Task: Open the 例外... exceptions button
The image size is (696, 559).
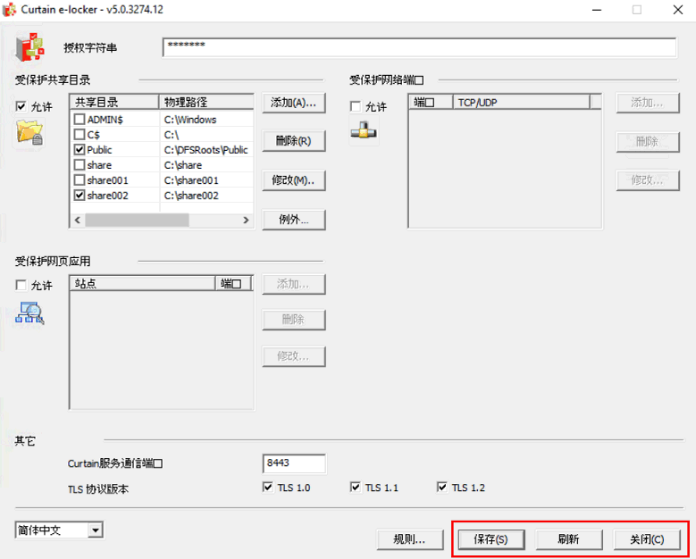Action: click(x=293, y=219)
